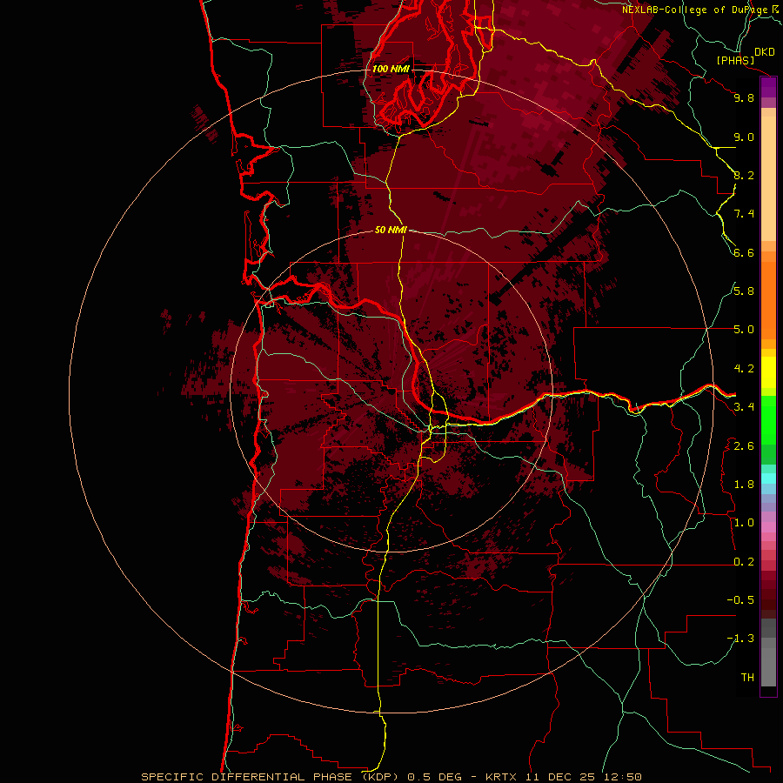Select the 2.6 scale value

[x=744, y=446]
